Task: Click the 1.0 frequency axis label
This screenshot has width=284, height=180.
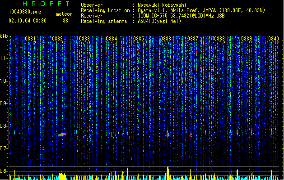Action: (4, 81)
